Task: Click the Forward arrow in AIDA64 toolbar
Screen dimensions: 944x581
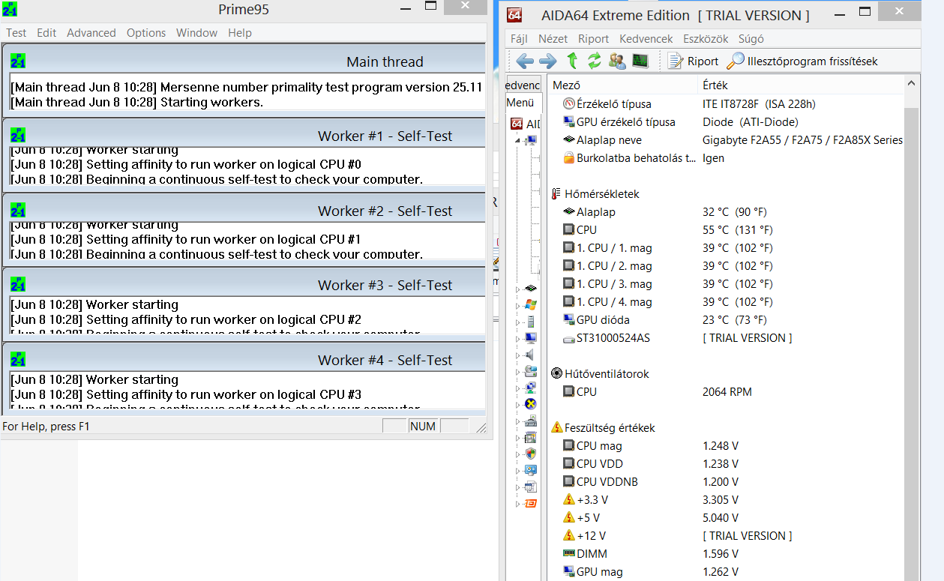Action: [x=548, y=61]
